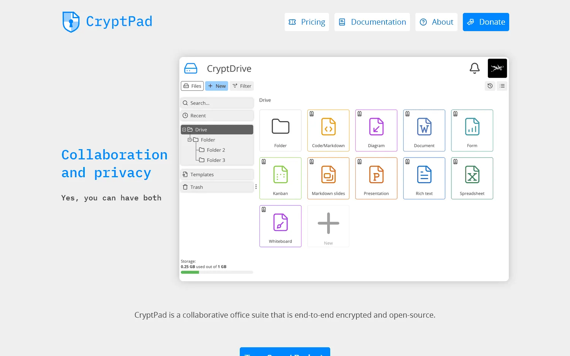Select Folder 2 in the tree

216,150
